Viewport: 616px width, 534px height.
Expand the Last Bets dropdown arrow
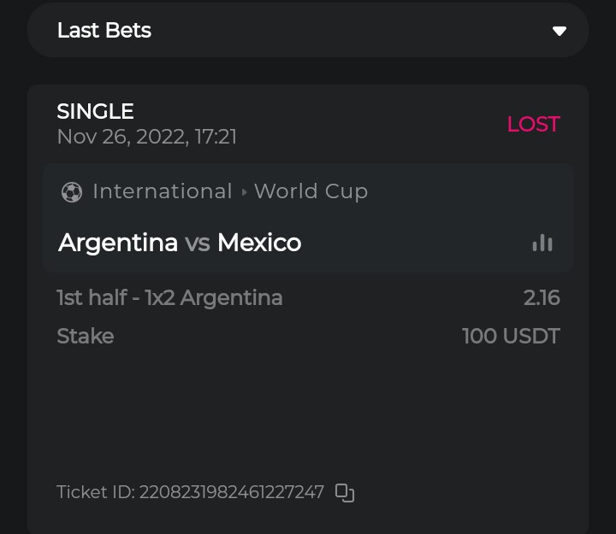tap(560, 31)
